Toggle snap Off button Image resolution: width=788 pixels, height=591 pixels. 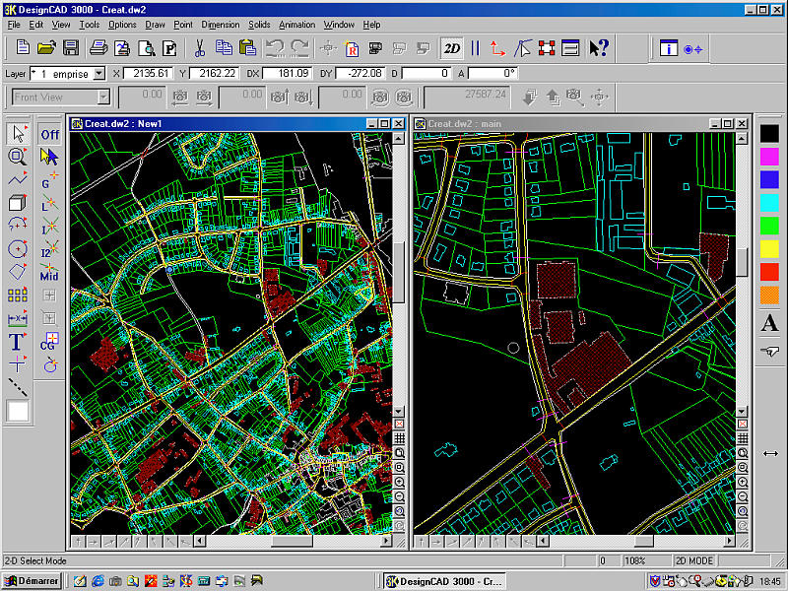49,134
